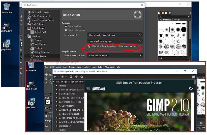
Task: Open View menu in GIMP window
Action: pos(65,67)
